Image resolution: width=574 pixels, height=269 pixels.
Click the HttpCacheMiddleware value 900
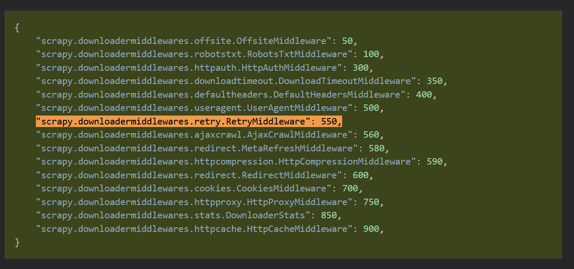pos(371,229)
